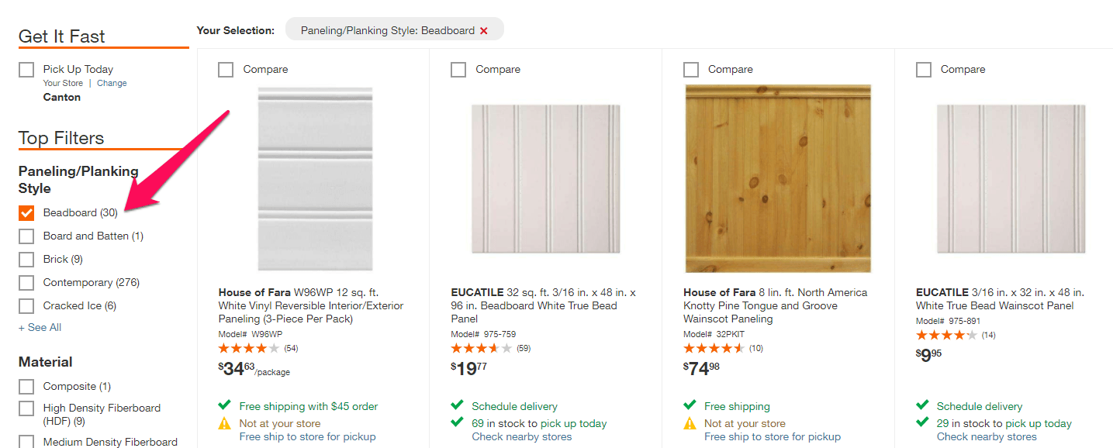Check the Brick style filter
The image size is (1113, 448).
click(26, 259)
